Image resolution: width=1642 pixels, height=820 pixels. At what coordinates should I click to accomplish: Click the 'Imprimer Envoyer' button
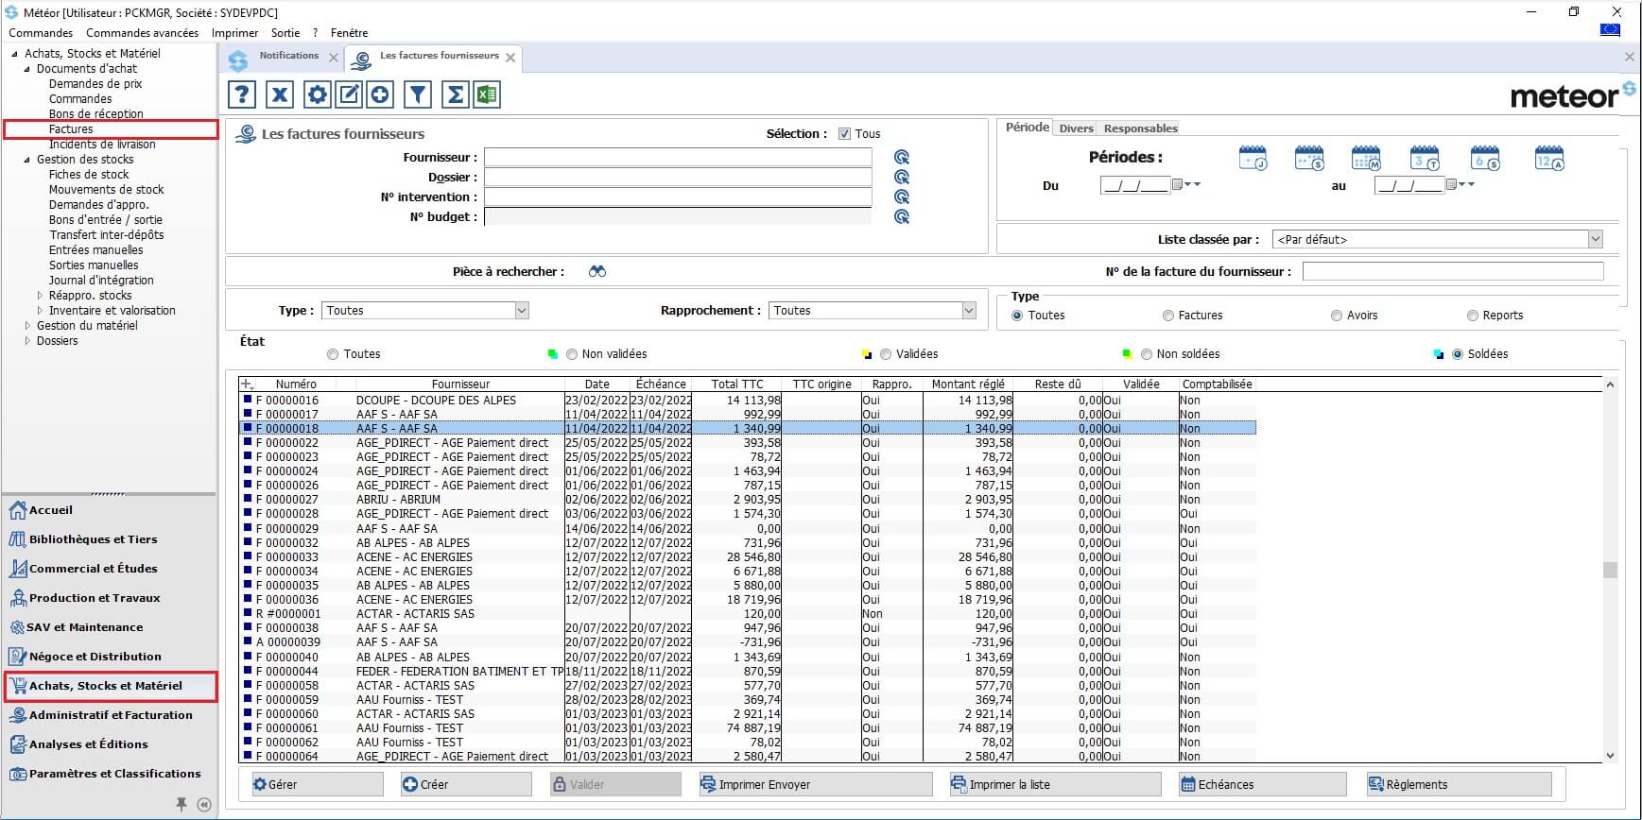pyautogui.click(x=815, y=784)
